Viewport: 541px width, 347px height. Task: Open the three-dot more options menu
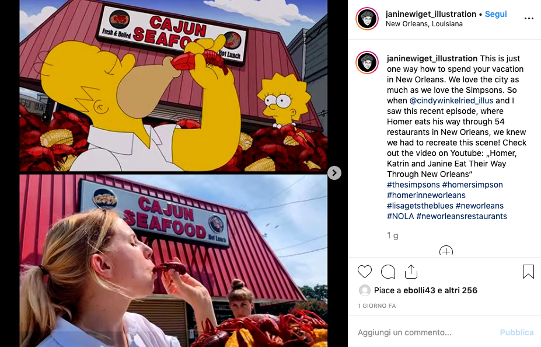point(529,18)
